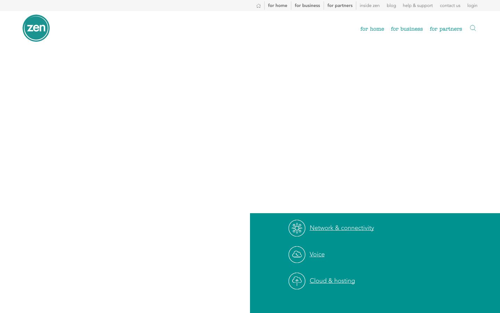Click the Zen circular logo
This screenshot has width=500, height=313.
tap(36, 28)
